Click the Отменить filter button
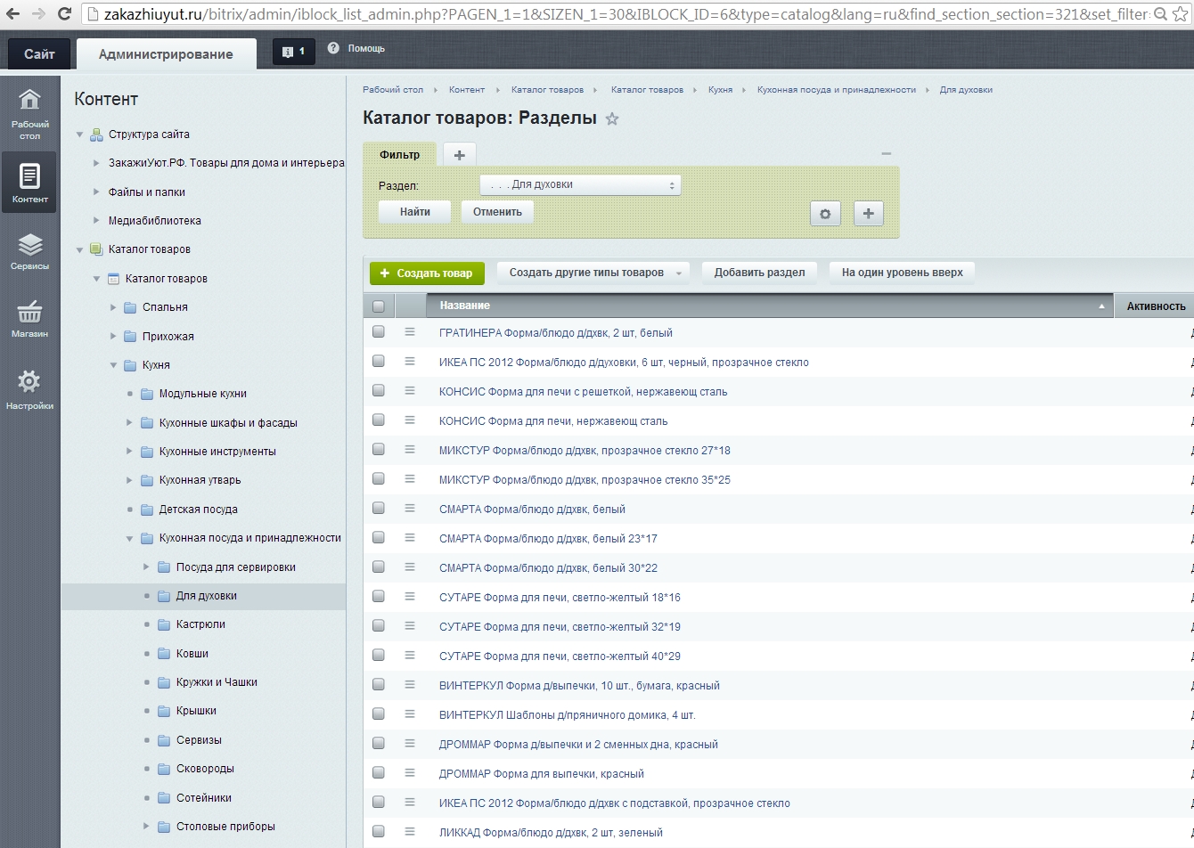 tap(497, 212)
